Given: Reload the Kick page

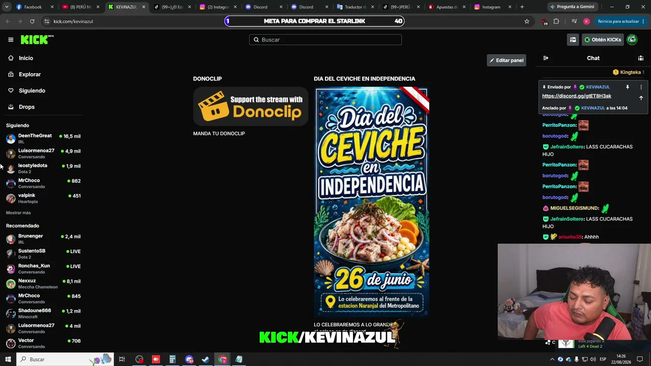Looking at the screenshot, I should 32,21.
